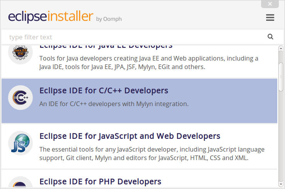Click the 'by Oomph' label
The width and height of the screenshot is (285, 189).
coord(109,19)
